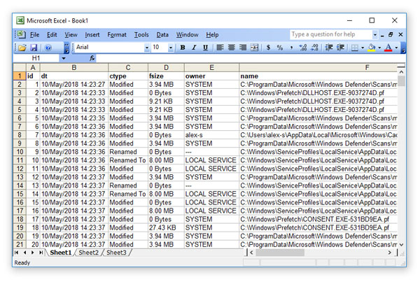Click the Type a question for help box
Viewport: 420px width, 282px height.
[331, 34]
